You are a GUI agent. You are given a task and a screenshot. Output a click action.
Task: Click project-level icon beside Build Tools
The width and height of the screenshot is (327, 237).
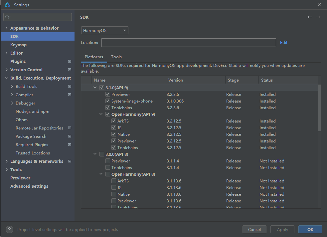pyautogui.click(x=70, y=86)
